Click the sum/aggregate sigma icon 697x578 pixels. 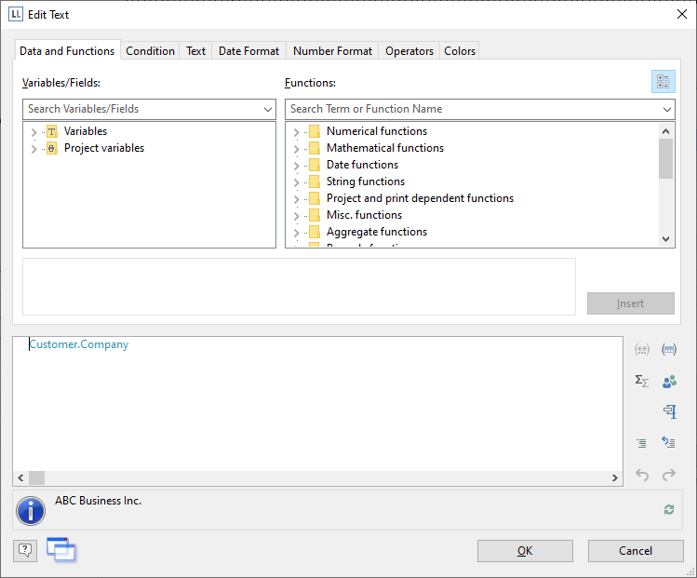641,381
